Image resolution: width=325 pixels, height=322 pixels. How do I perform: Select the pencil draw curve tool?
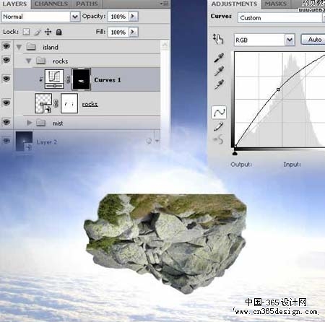pyautogui.click(x=219, y=126)
